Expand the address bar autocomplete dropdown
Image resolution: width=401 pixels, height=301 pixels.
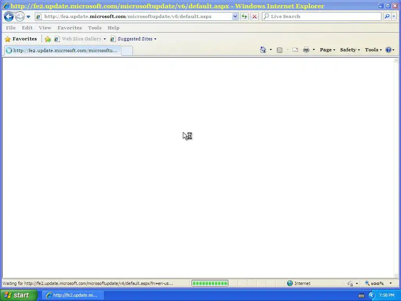[x=235, y=16]
